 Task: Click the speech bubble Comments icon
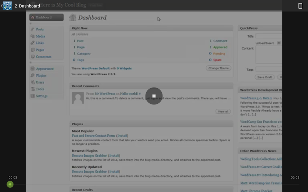33,56
